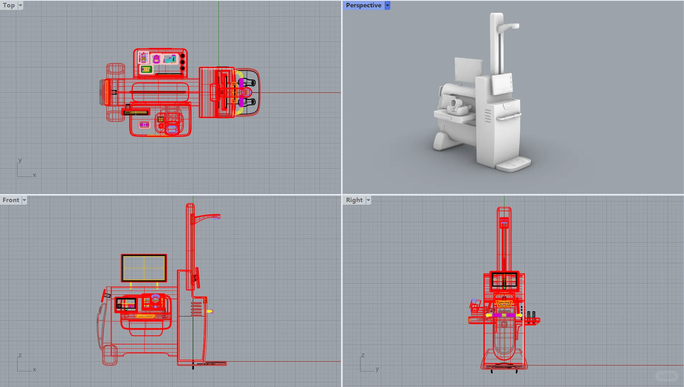
Task: Open the Right viewport dropdown arrow
Action: pos(368,200)
